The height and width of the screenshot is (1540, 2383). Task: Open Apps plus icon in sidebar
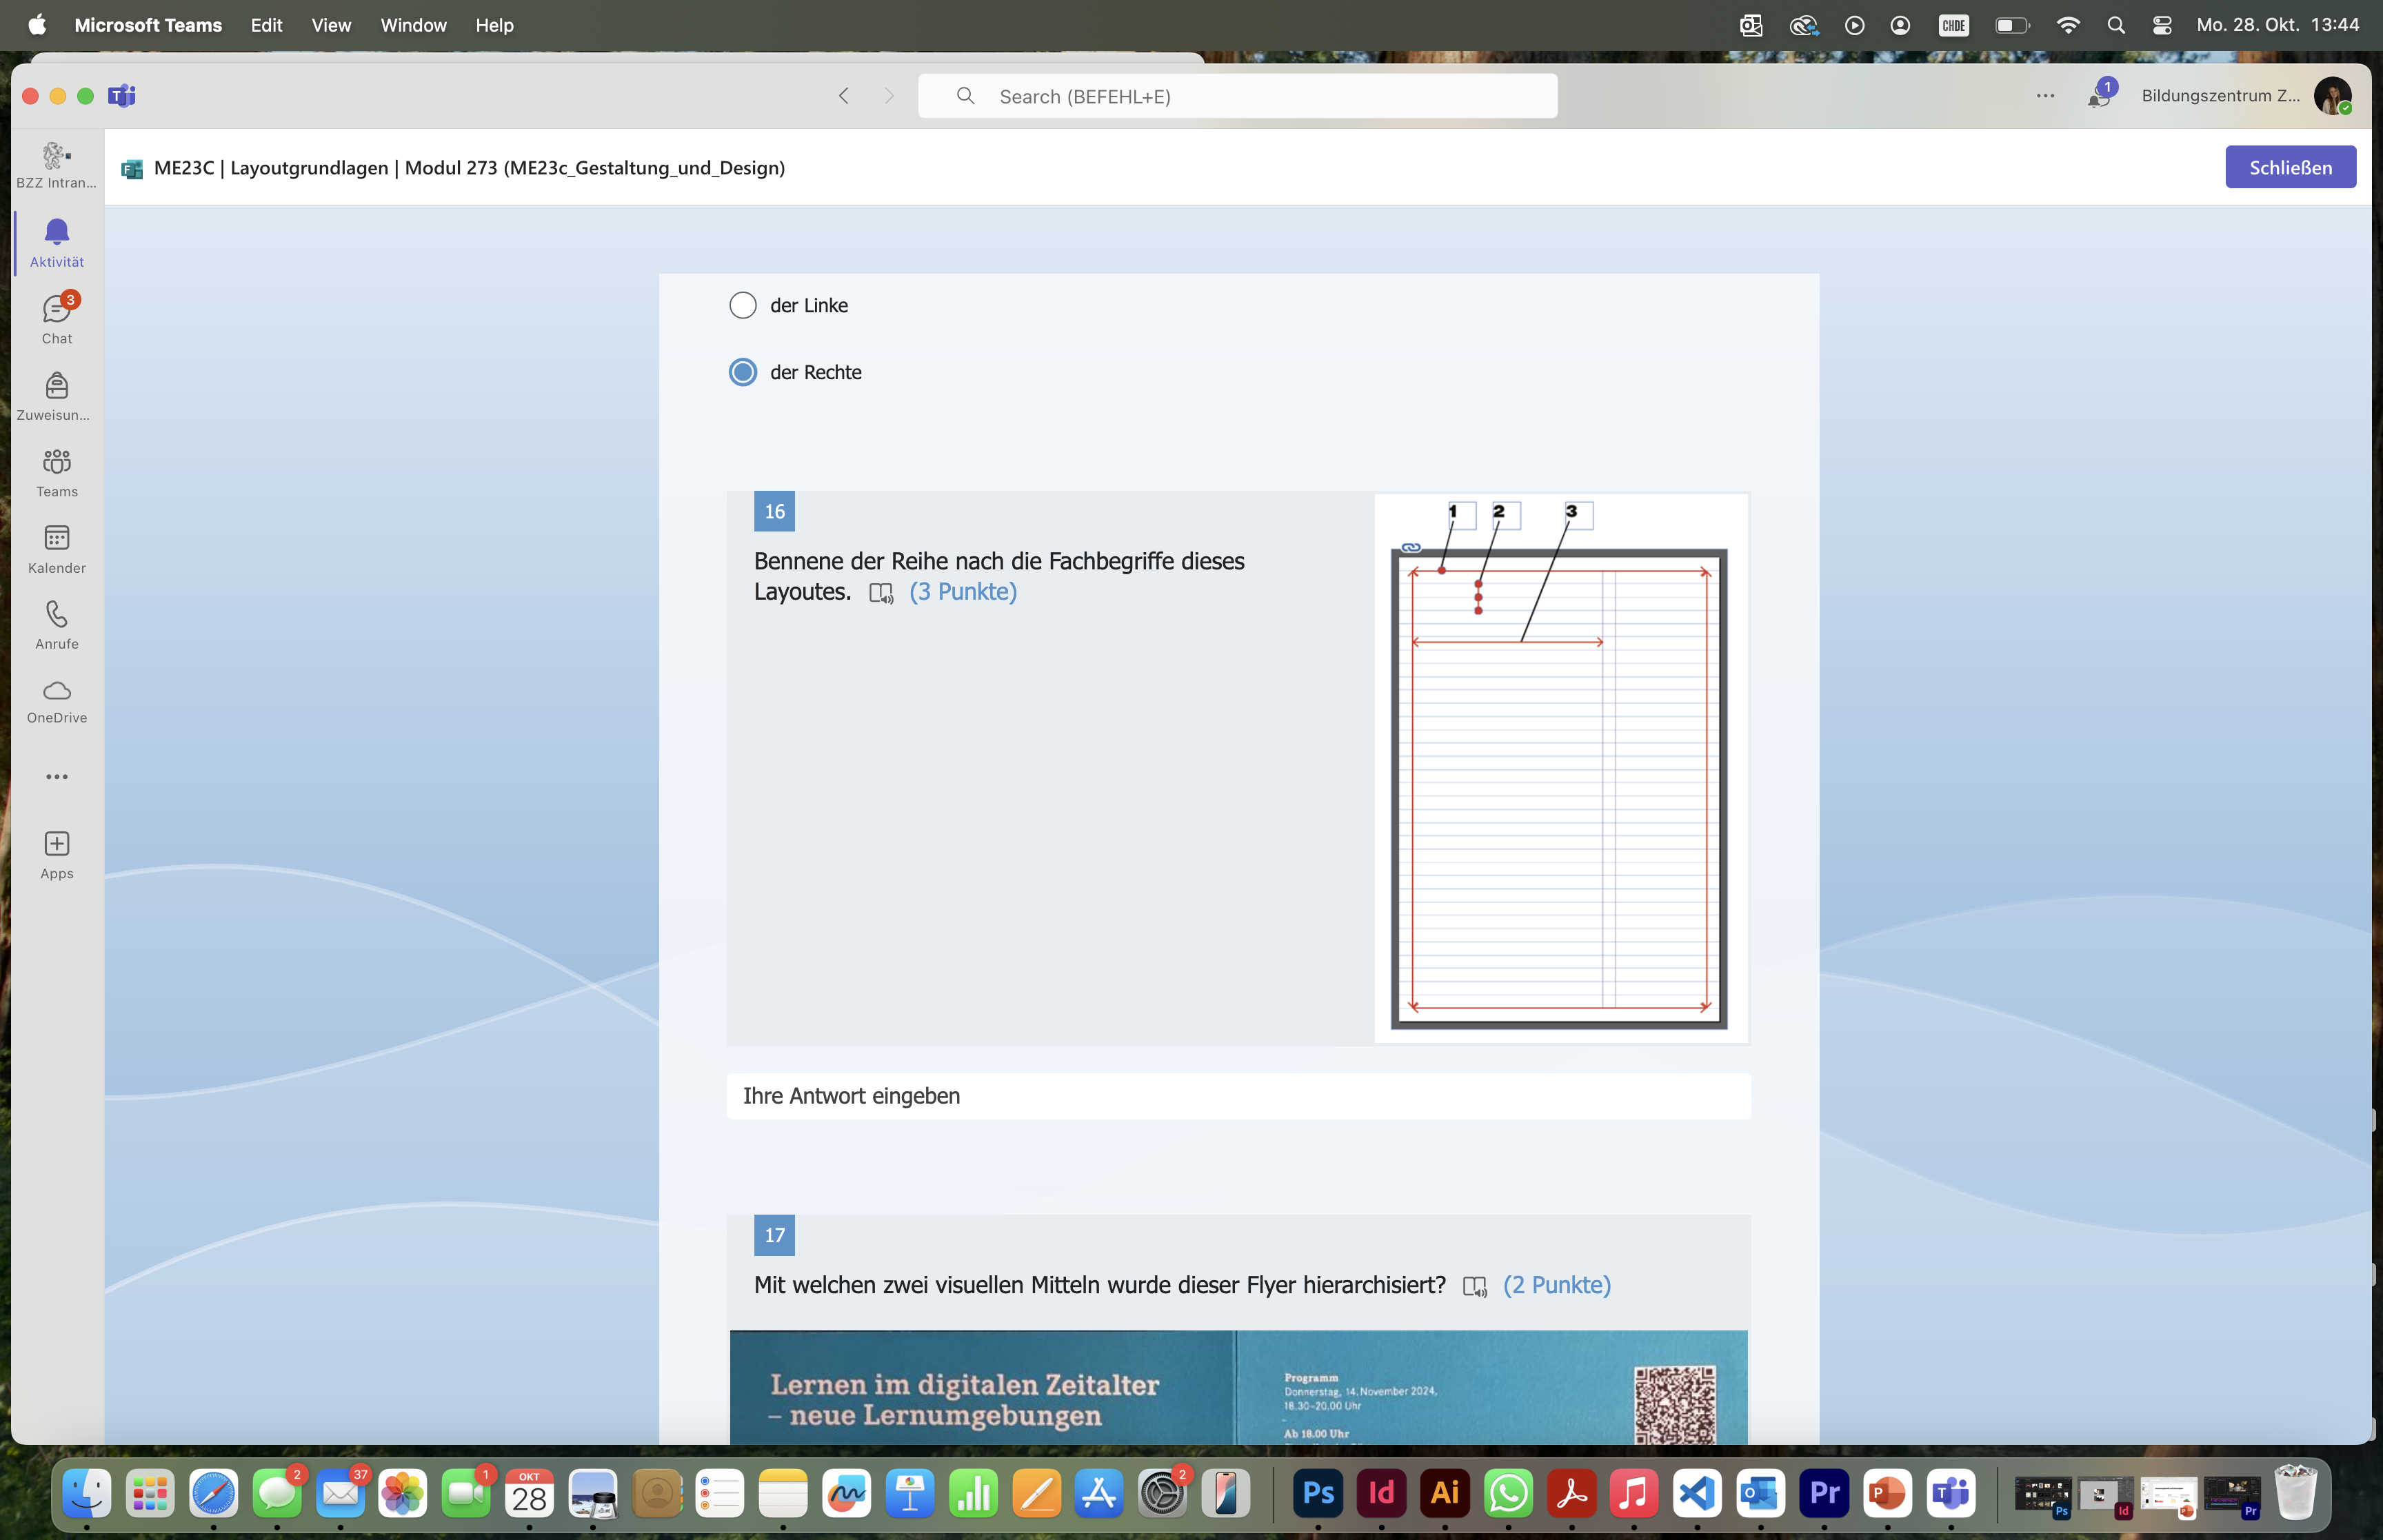pyautogui.click(x=57, y=855)
